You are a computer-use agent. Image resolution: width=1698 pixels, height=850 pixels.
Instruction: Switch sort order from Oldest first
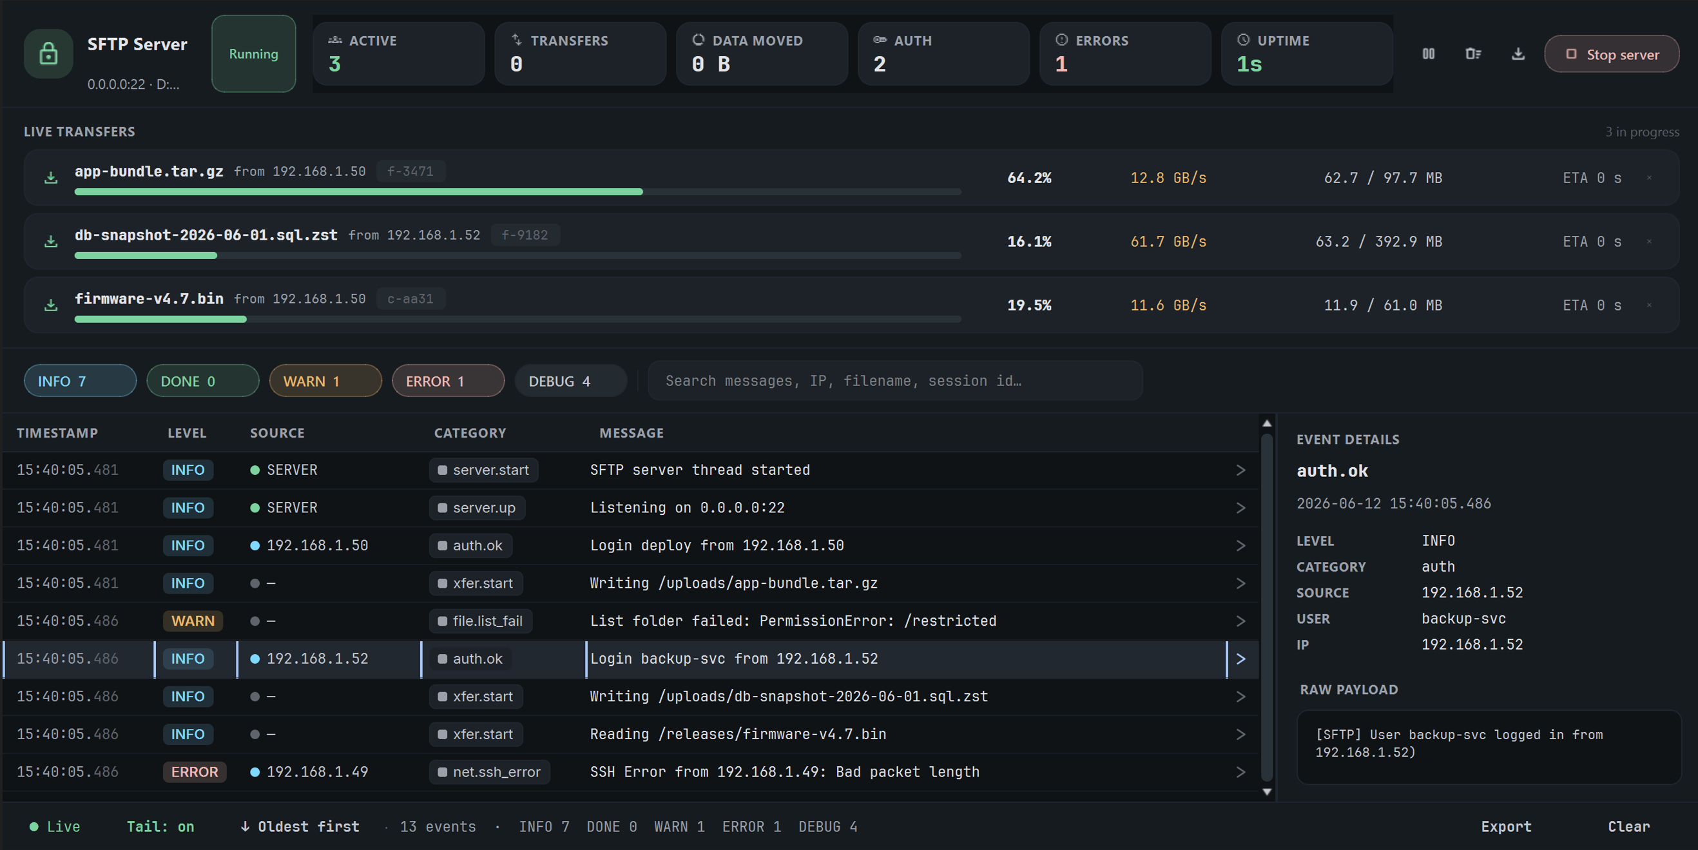tap(300, 827)
